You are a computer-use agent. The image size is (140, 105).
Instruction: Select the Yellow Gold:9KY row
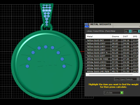pos(112,40)
